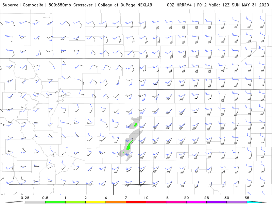The height and width of the screenshot is (204, 272).
Task: Click the '2' legend value
Action: 86,198
